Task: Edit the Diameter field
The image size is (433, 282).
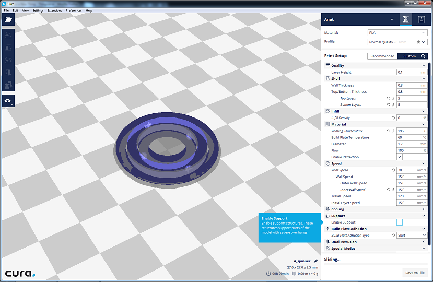Action: 412,144
